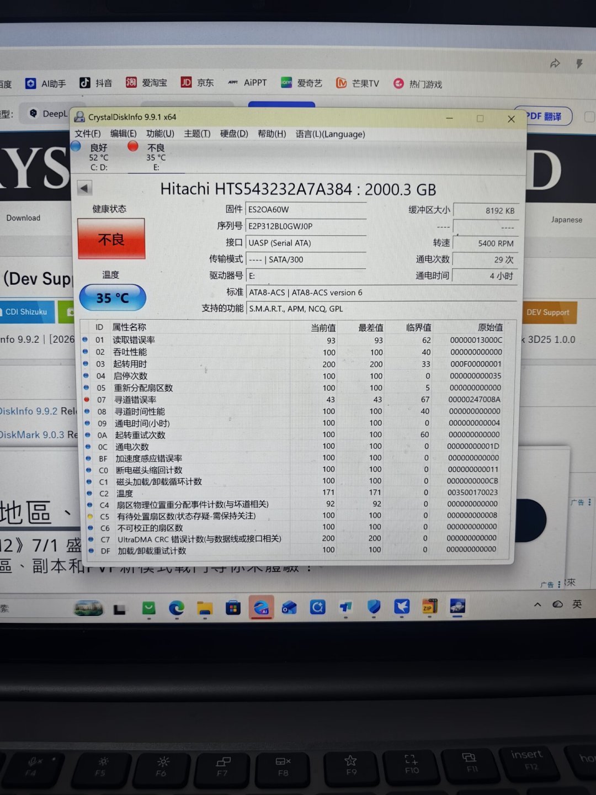This screenshot has width=596, height=795.
Task: Click the red 不良 health status button
Action: coord(111,239)
